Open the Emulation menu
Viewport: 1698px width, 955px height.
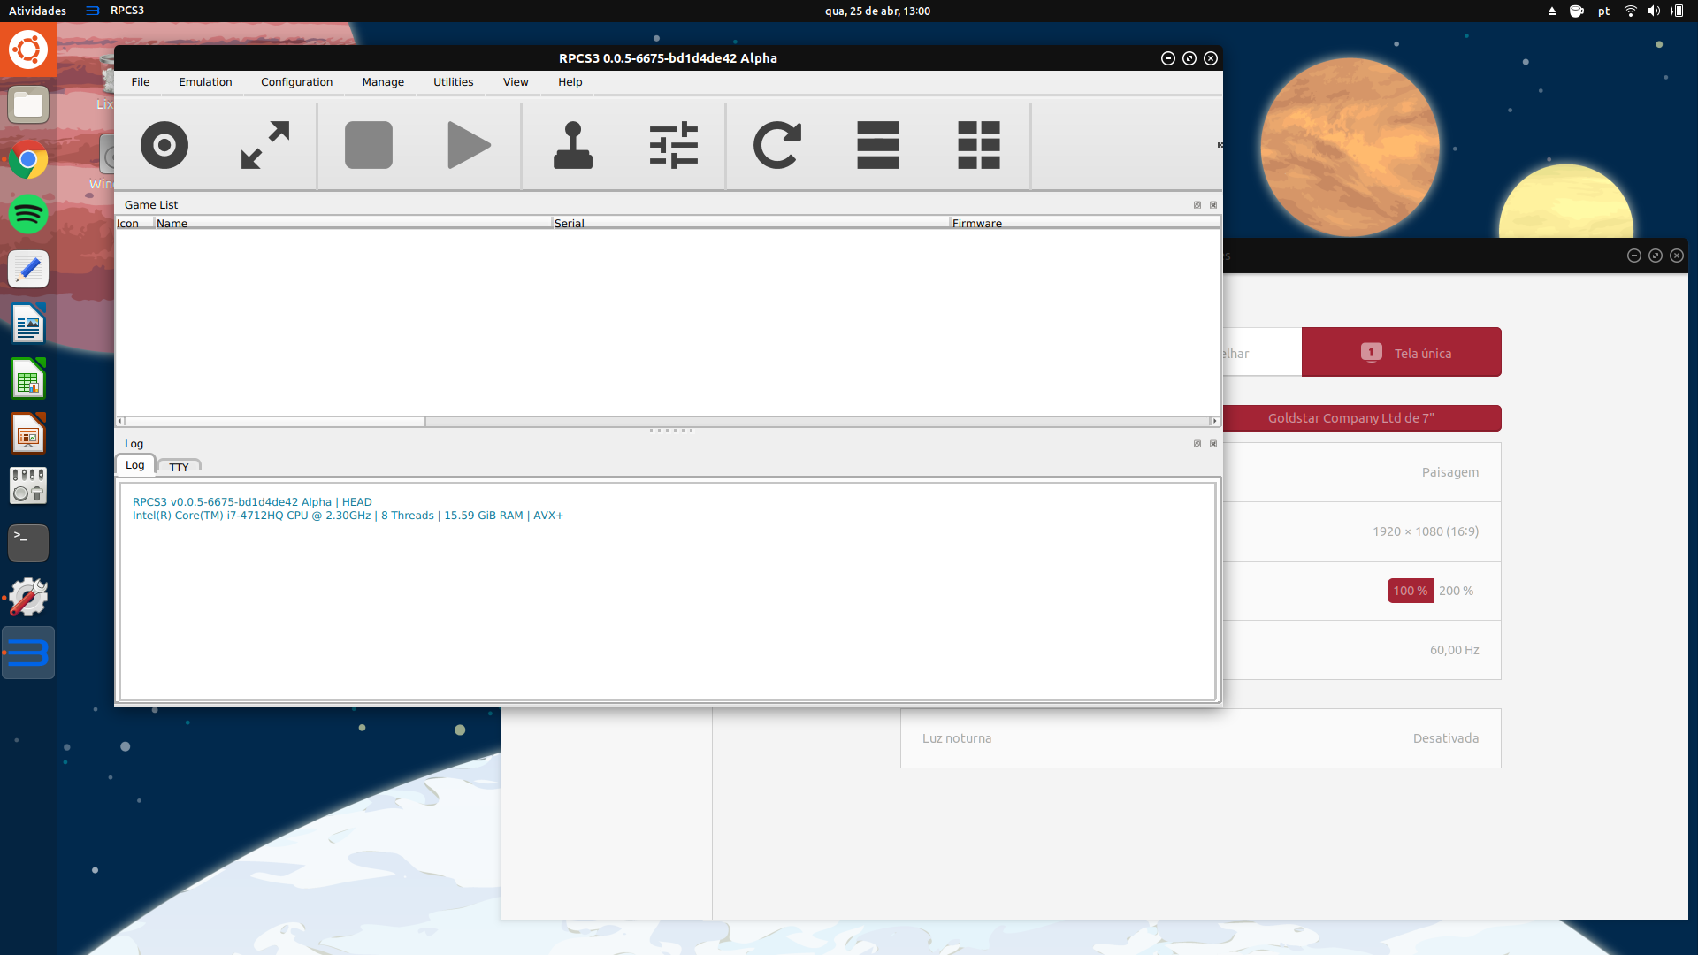205,82
